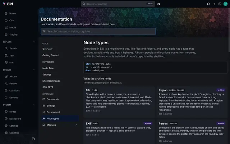
Task: Click the 'stat /archive/albums' code line
Action: pyautogui.click(x=98, y=64)
